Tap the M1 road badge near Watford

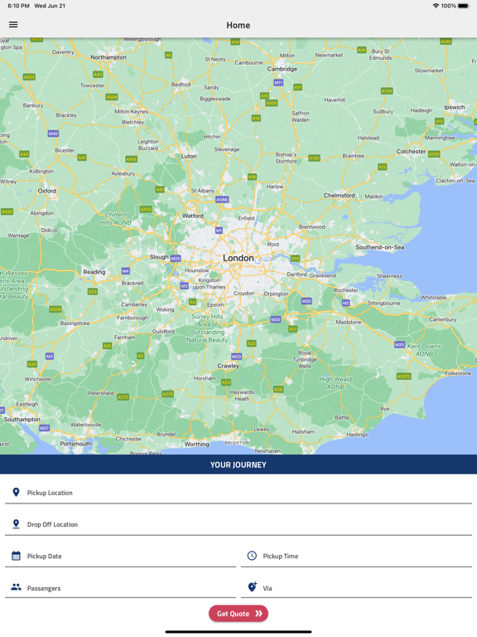[x=219, y=231]
